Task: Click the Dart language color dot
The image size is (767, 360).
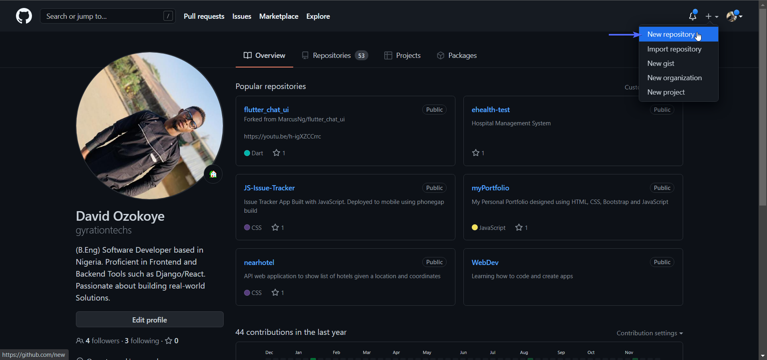Action: pyautogui.click(x=247, y=153)
